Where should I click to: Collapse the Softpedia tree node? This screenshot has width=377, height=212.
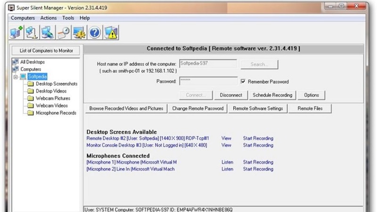pos(16,76)
